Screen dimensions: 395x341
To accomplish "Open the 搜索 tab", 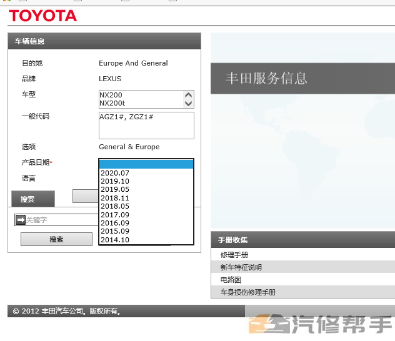I will [x=33, y=199].
